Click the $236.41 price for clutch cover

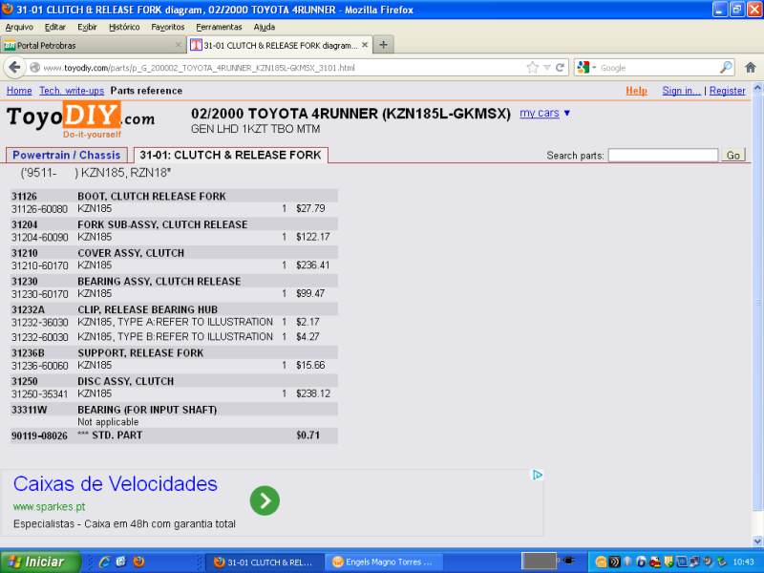point(313,265)
